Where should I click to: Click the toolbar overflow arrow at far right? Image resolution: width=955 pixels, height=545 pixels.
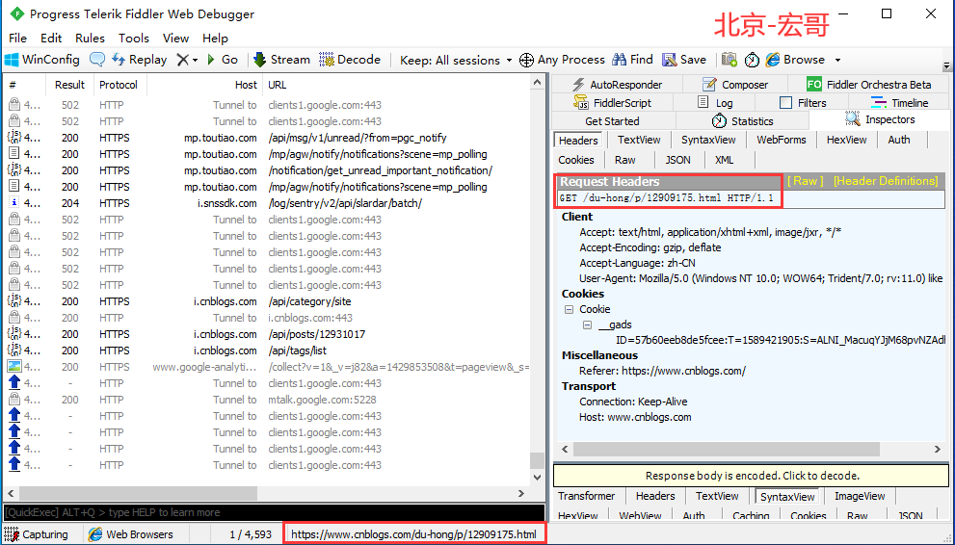pos(946,65)
